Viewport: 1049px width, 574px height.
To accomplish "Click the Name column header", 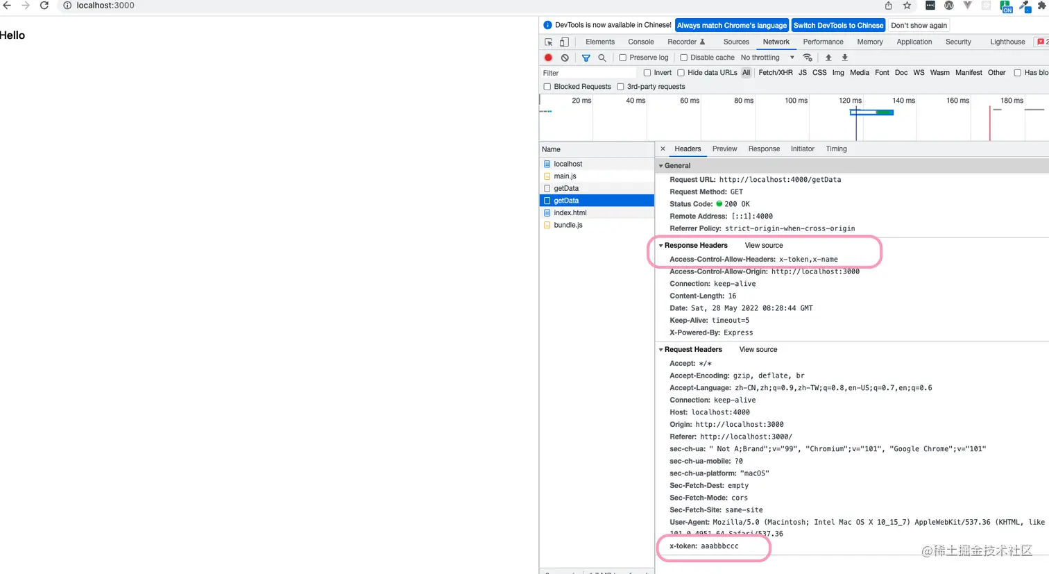I will tap(597, 149).
